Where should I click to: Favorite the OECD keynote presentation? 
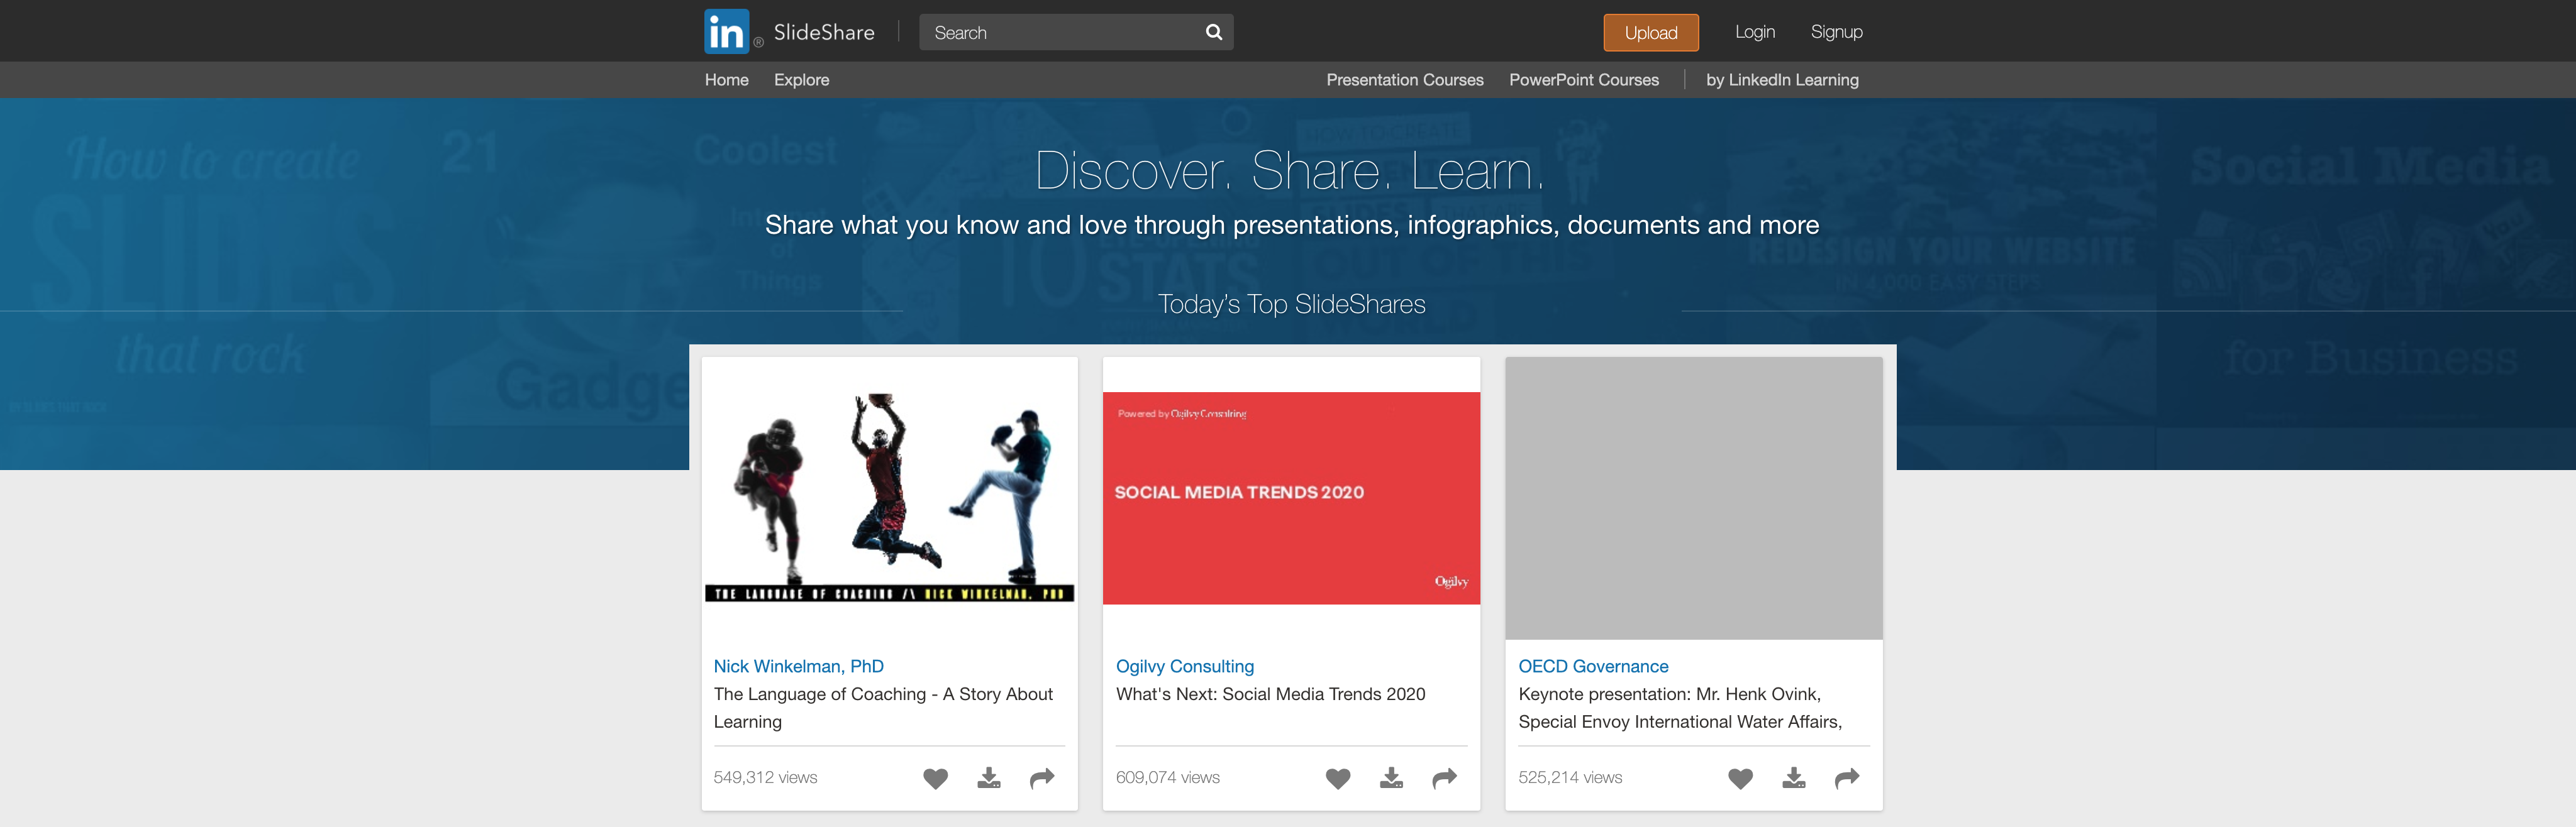(1741, 778)
